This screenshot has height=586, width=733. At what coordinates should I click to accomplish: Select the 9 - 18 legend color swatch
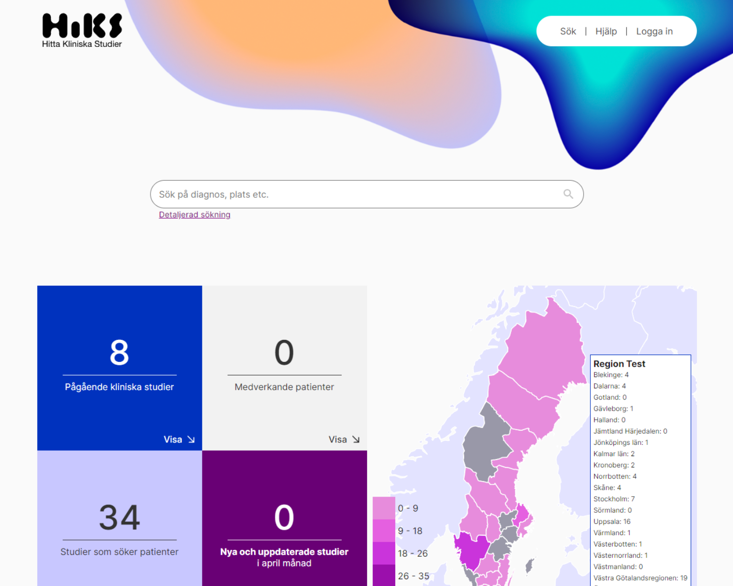384,531
